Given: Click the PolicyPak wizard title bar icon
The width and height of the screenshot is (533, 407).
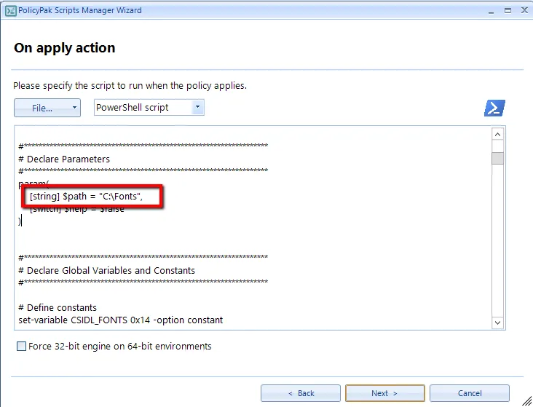Looking at the screenshot, I should click(x=11, y=11).
